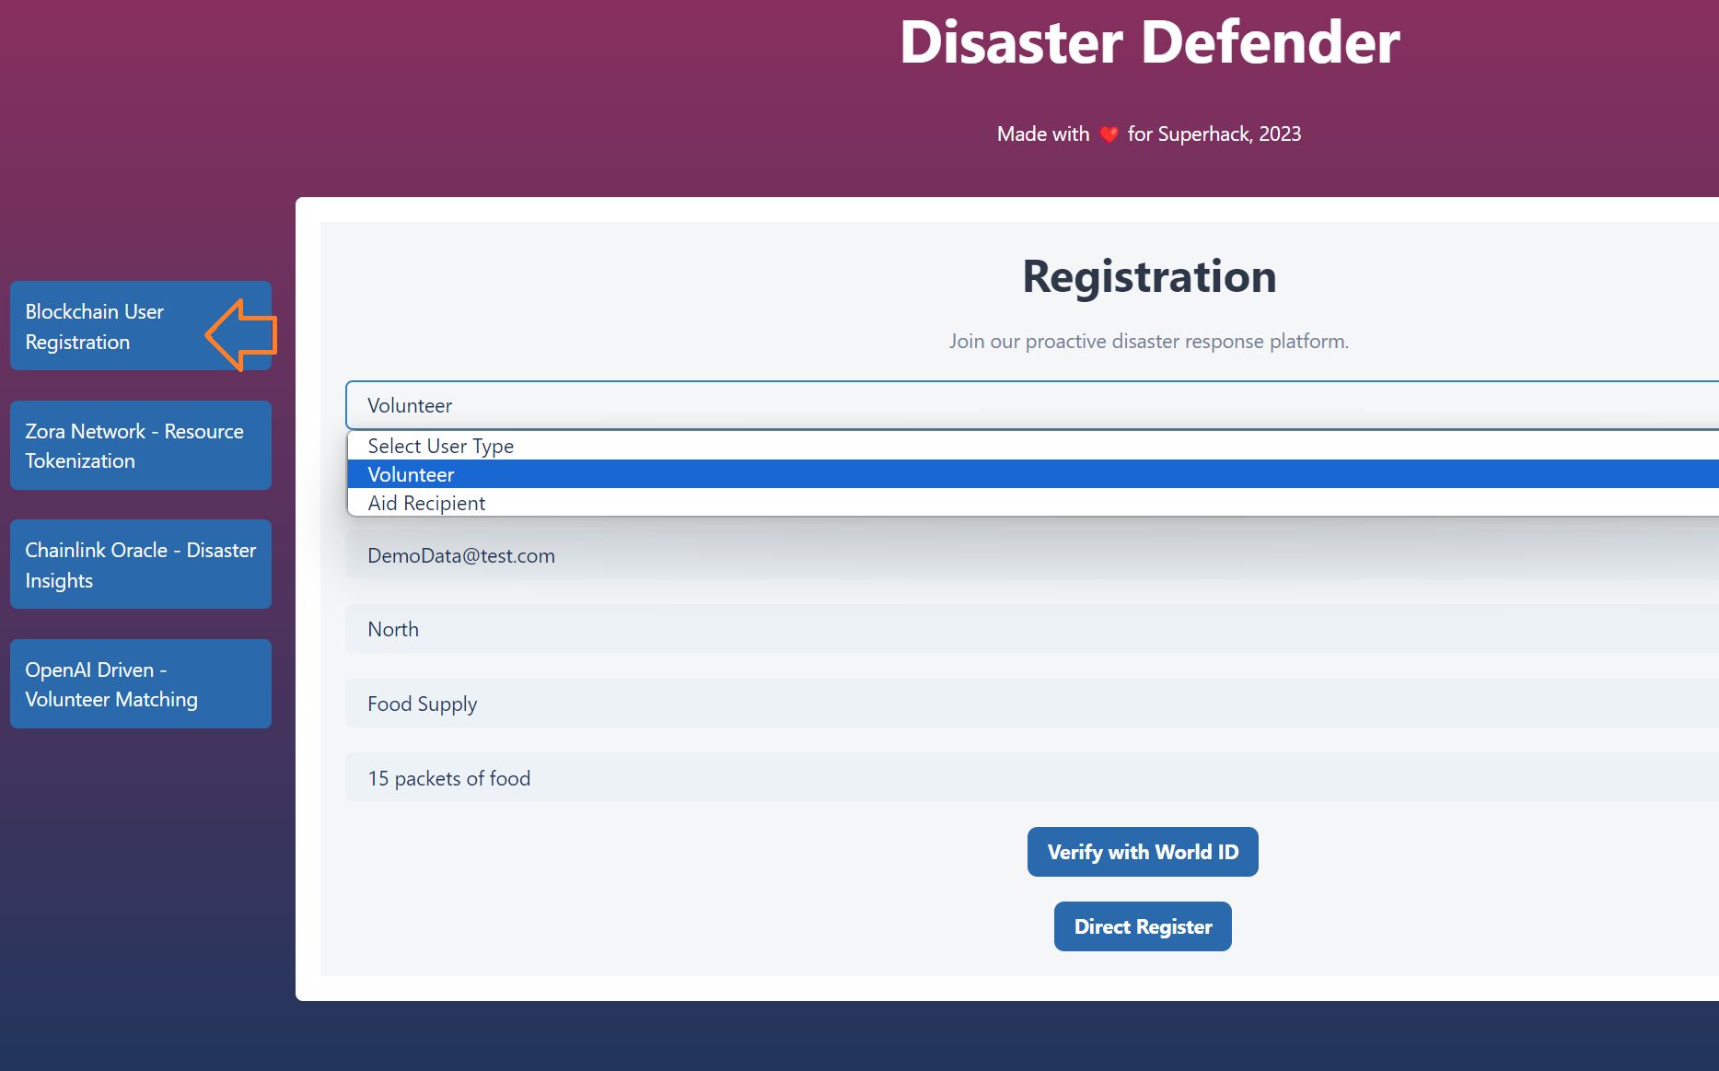Click 'Join our proactive disaster response platform.' text
The width and height of the screenshot is (1719, 1071).
(1149, 342)
